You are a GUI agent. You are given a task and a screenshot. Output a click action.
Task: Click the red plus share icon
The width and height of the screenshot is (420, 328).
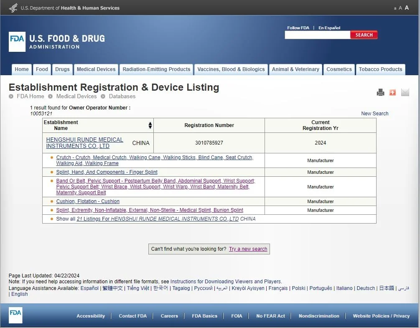point(392,92)
